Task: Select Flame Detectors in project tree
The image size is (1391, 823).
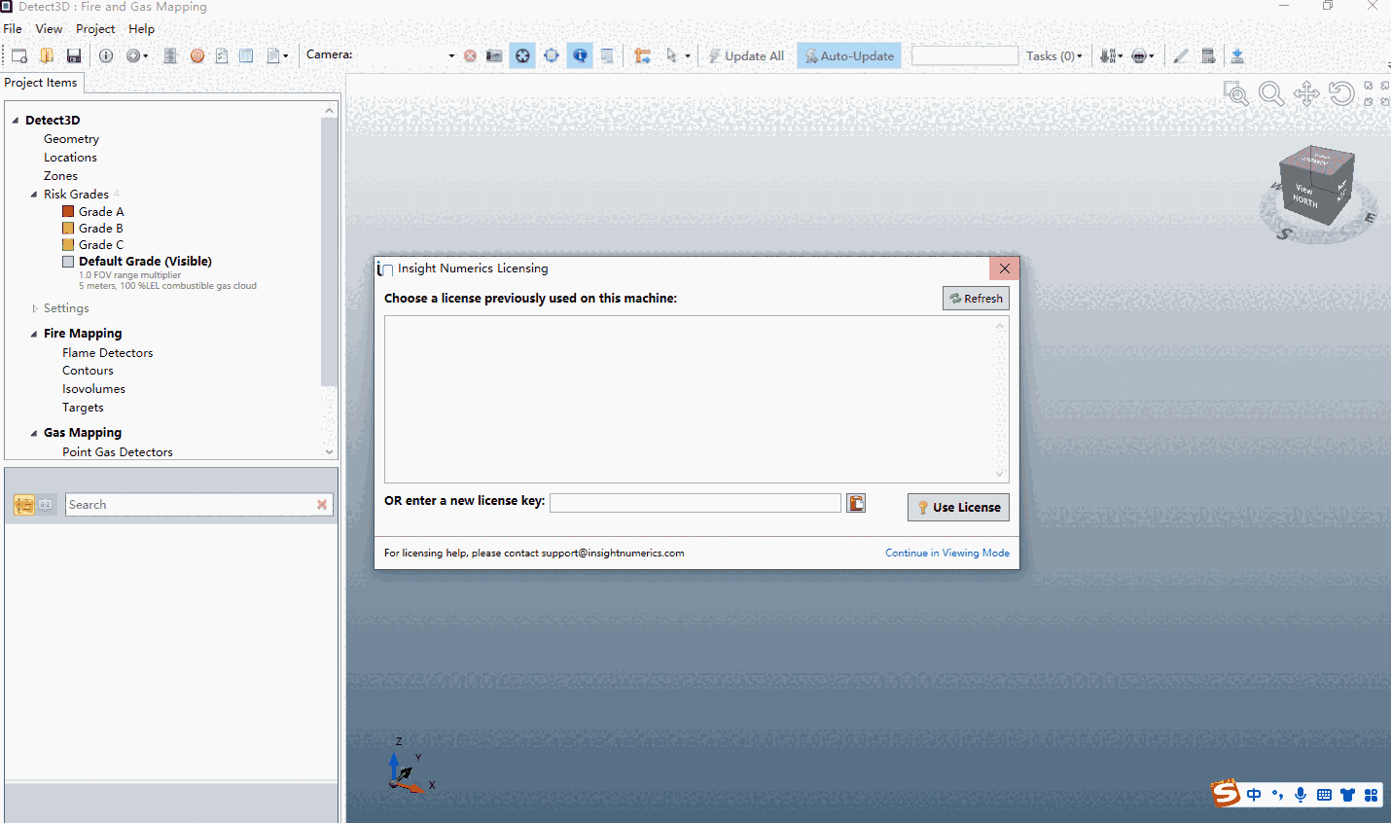Action: pos(108,353)
